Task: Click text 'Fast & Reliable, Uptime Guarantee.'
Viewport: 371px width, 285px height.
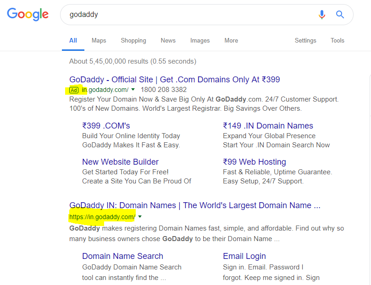Action: tap(277, 172)
